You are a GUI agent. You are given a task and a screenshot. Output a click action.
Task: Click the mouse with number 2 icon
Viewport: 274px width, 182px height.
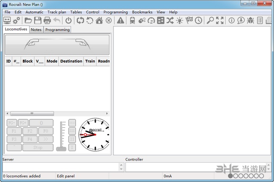pos(142,20)
